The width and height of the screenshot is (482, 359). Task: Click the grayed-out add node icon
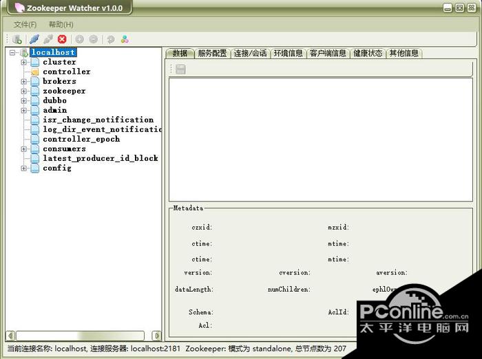coord(79,39)
